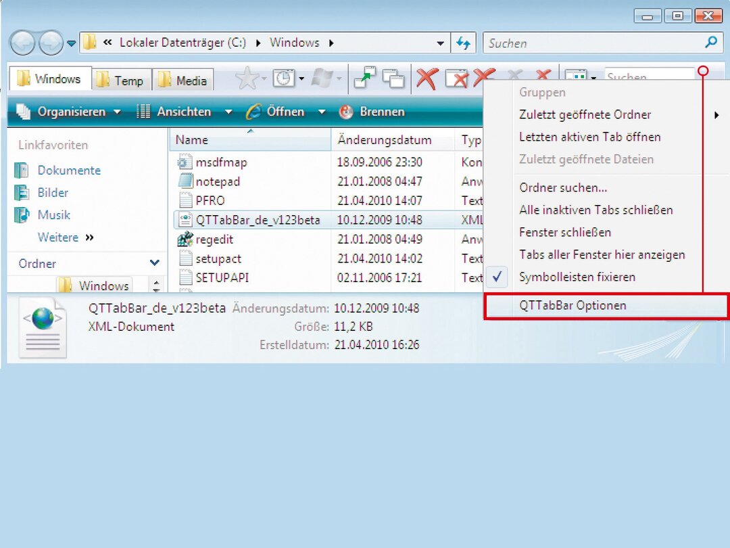Click the QTTabBar favorites star icon
The width and height of the screenshot is (730, 548).
coord(246,79)
